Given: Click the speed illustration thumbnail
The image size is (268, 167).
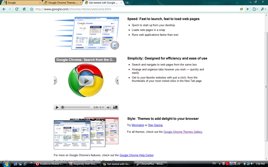Looking at the screenshot, I should (x=87, y=33).
